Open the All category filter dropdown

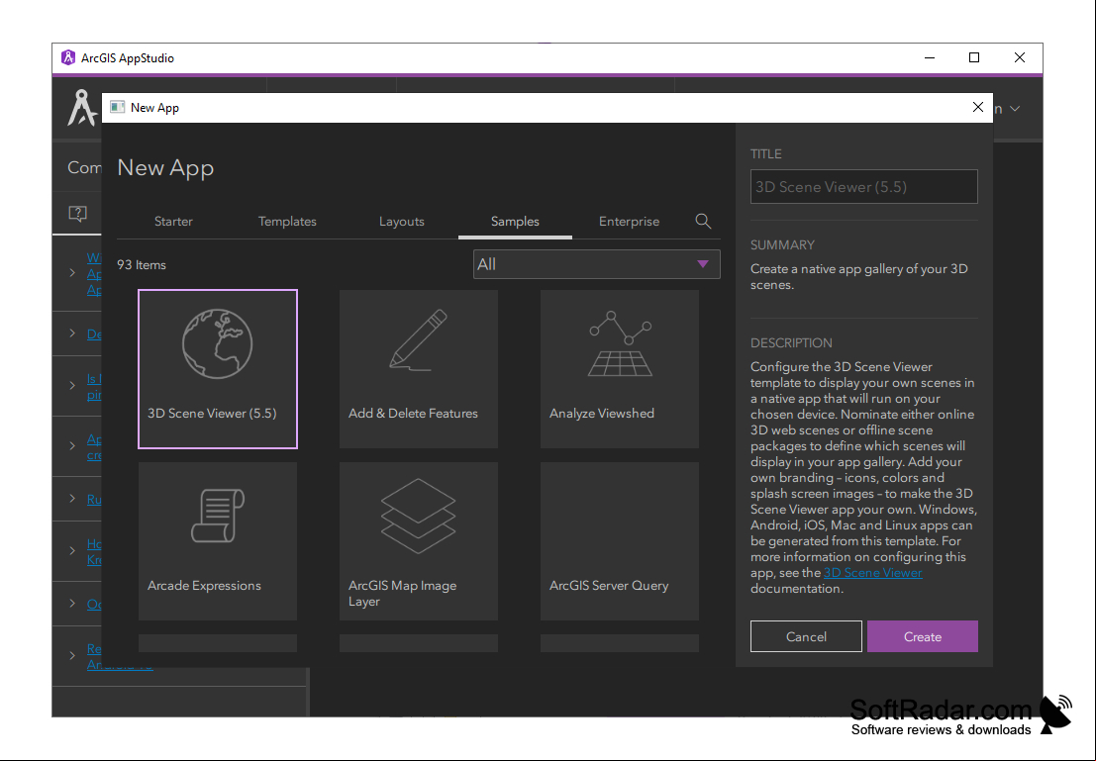[x=596, y=264]
